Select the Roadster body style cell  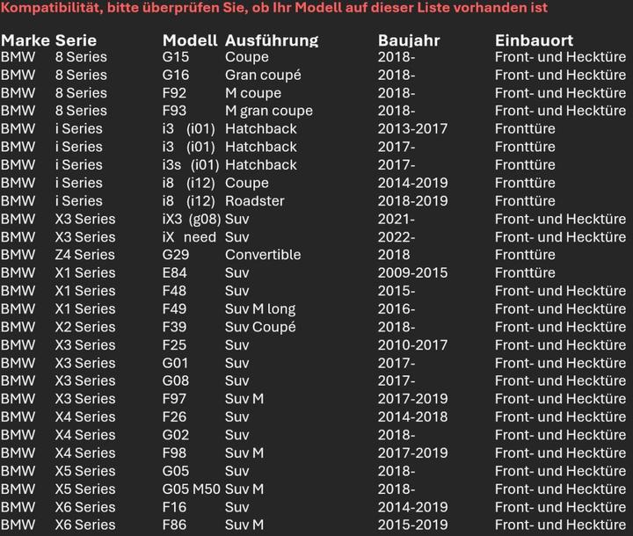pyautogui.click(x=255, y=201)
